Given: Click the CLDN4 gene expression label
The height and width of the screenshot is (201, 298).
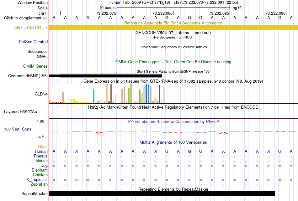Looking at the screenshot, I should pos(41,94).
